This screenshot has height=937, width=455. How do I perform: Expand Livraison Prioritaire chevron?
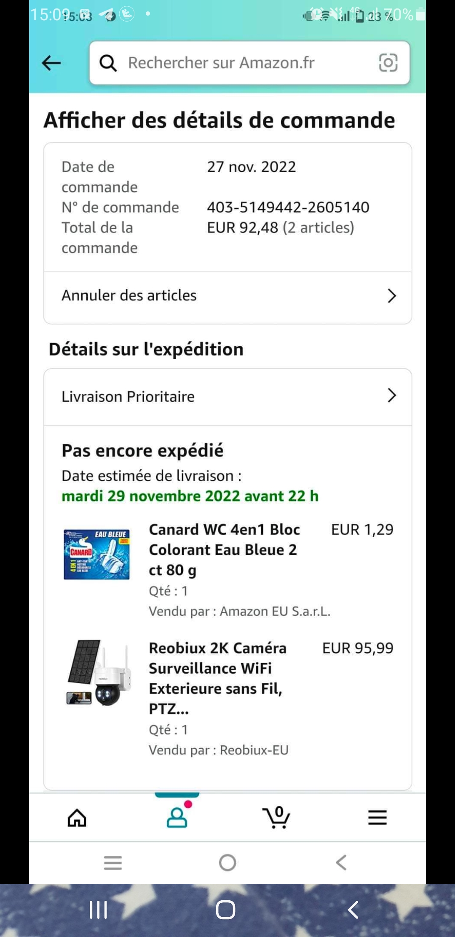[392, 395]
